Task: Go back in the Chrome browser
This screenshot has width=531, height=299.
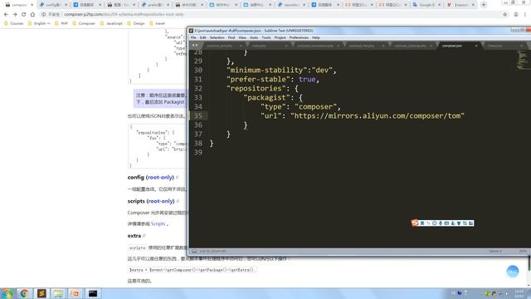Action: point(6,15)
